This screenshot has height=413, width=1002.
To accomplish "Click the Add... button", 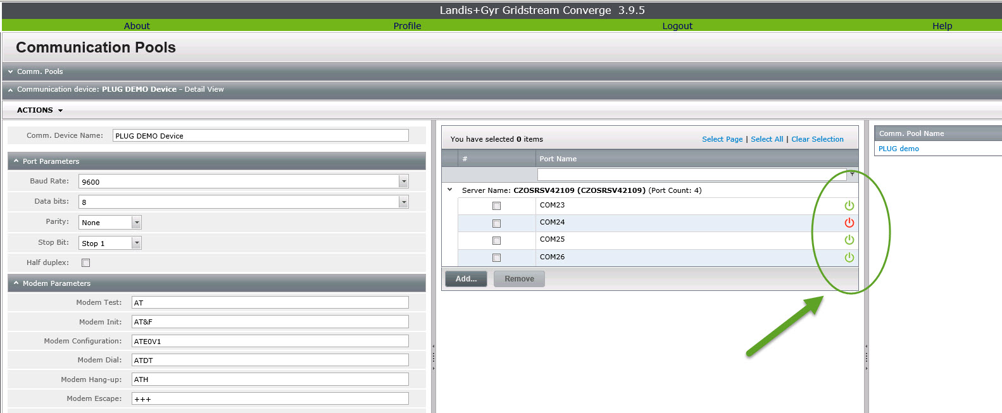I will (466, 279).
